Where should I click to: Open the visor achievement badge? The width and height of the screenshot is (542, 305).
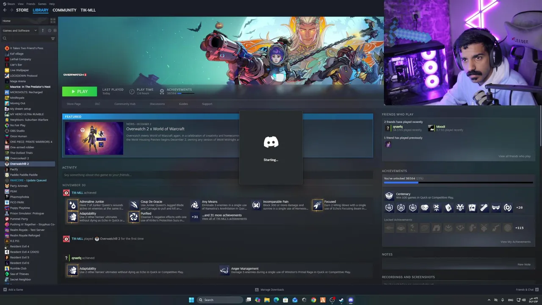point(496,208)
